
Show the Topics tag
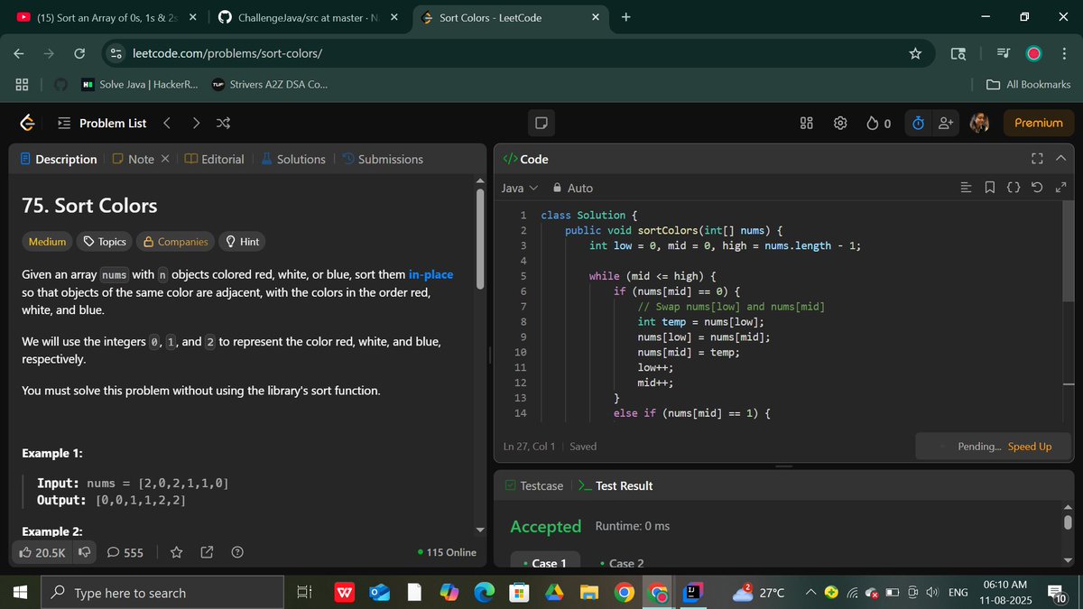[103, 242]
